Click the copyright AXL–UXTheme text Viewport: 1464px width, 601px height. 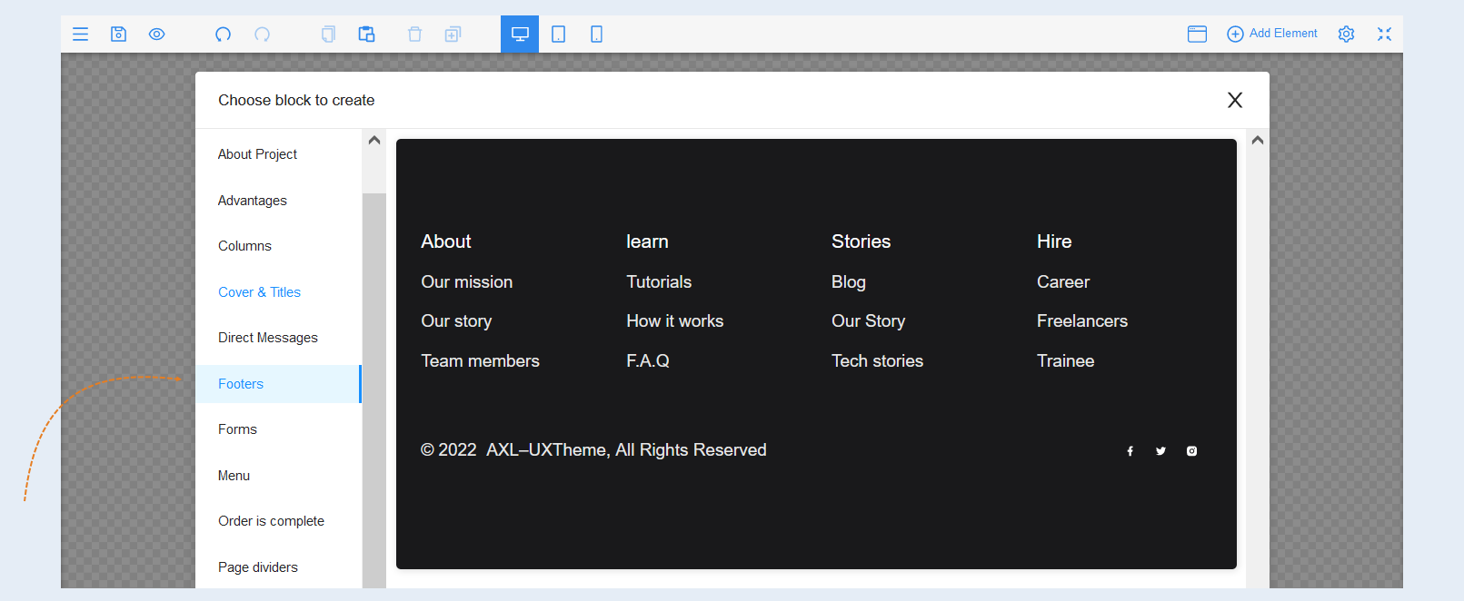point(593,450)
